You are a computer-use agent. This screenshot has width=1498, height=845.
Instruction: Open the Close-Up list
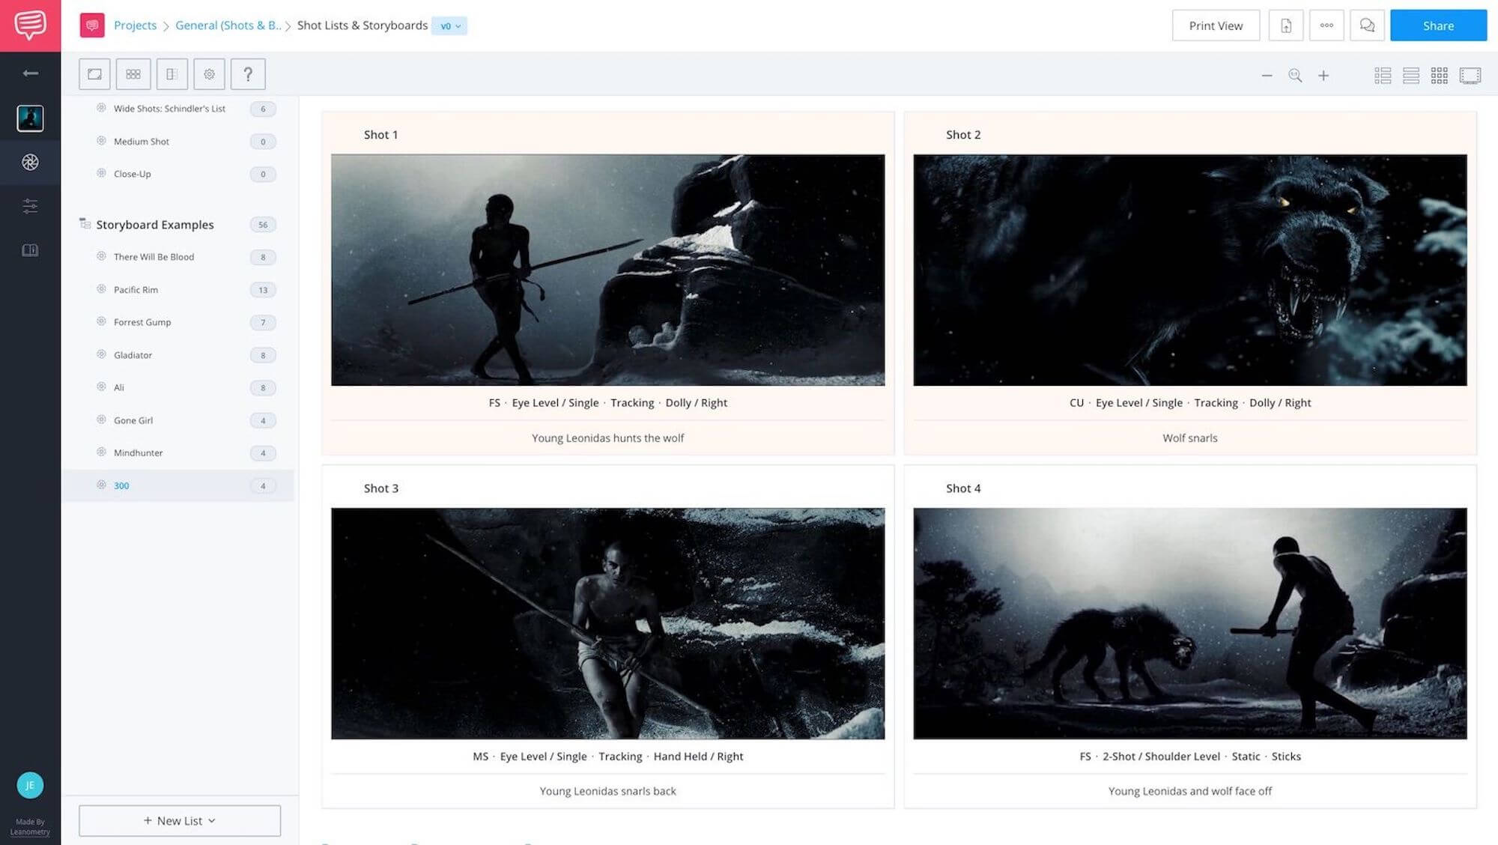coord(132,174)
